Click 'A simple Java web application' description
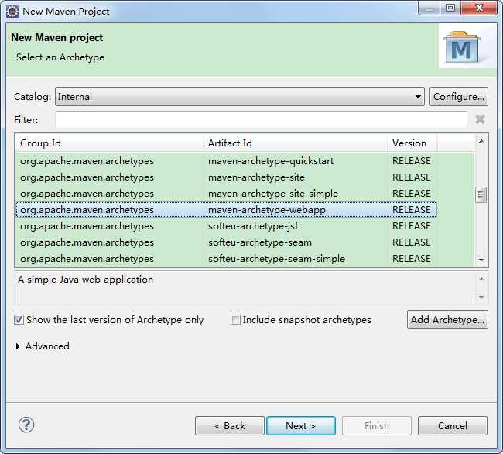The height and width of the screenshot is (454, 503). coord(85,280)
